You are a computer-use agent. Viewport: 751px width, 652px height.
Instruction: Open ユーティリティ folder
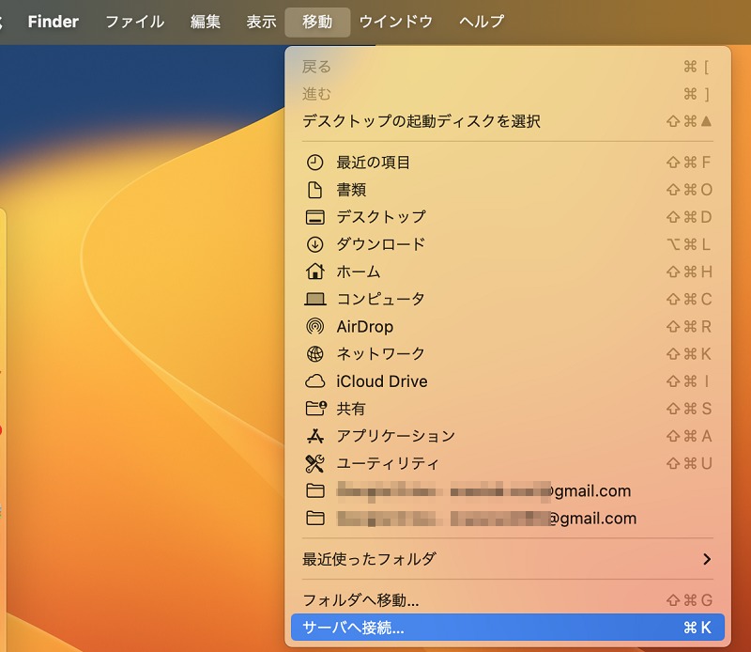click(x=508, y=463)
